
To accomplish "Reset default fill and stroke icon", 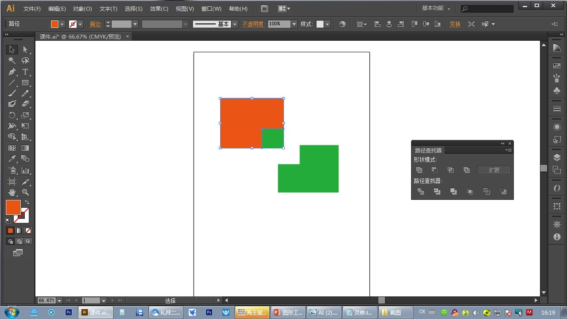I will (x=8, y=220).
